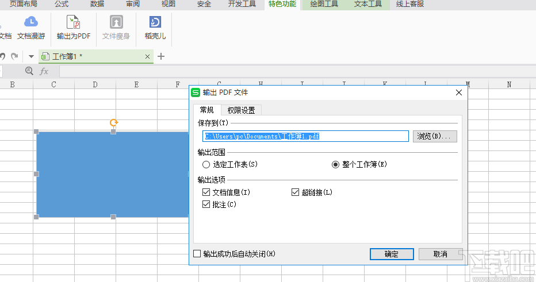Select column N header

click(x=509, y=84)
